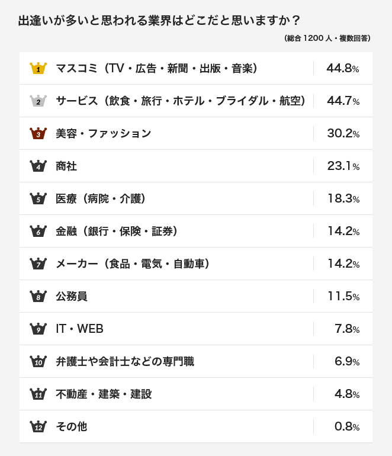
Task: Click the bronze rank 3 crown icon
Action: (38, 133)
